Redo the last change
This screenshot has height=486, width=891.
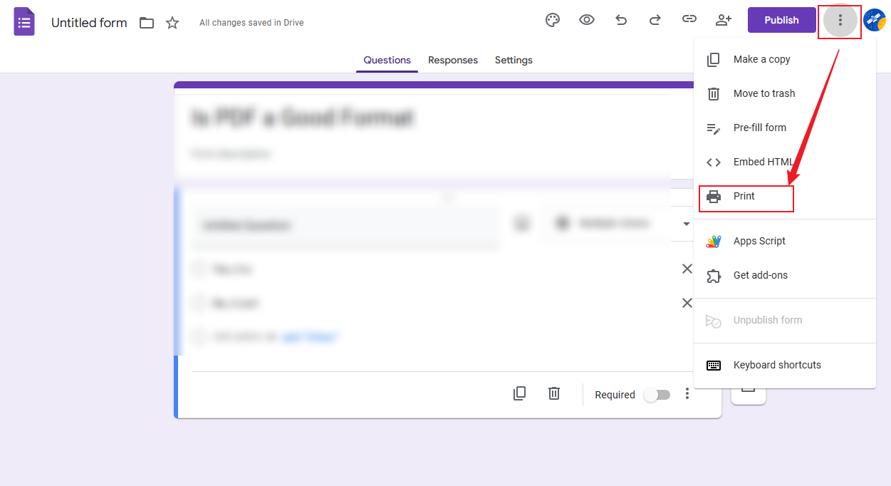coord(655,20)
